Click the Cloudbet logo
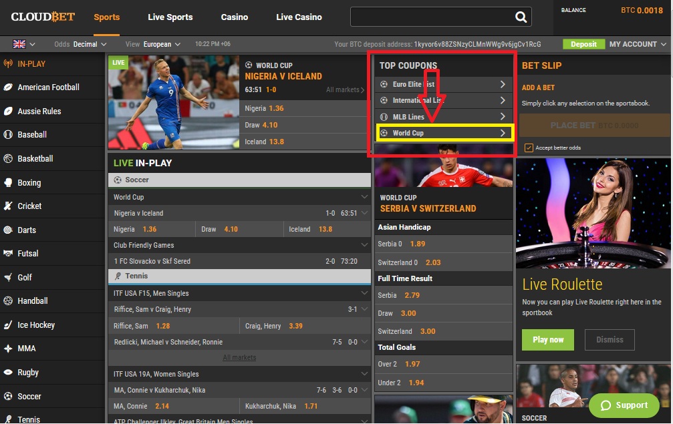 (43, 17)
